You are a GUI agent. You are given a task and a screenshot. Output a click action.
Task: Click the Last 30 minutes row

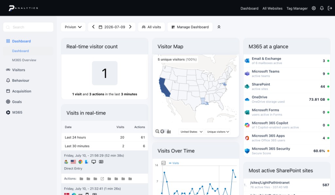coord(105,146)
